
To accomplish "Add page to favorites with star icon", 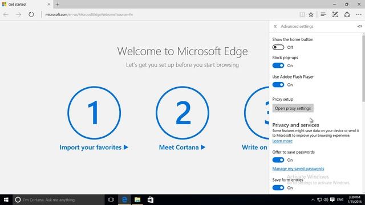I will tap(311, 14).
